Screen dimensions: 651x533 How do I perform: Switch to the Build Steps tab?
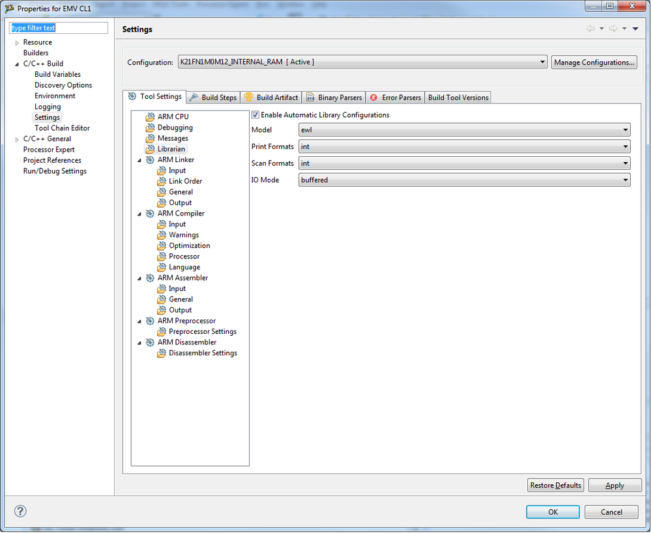[x=213, y=98]
